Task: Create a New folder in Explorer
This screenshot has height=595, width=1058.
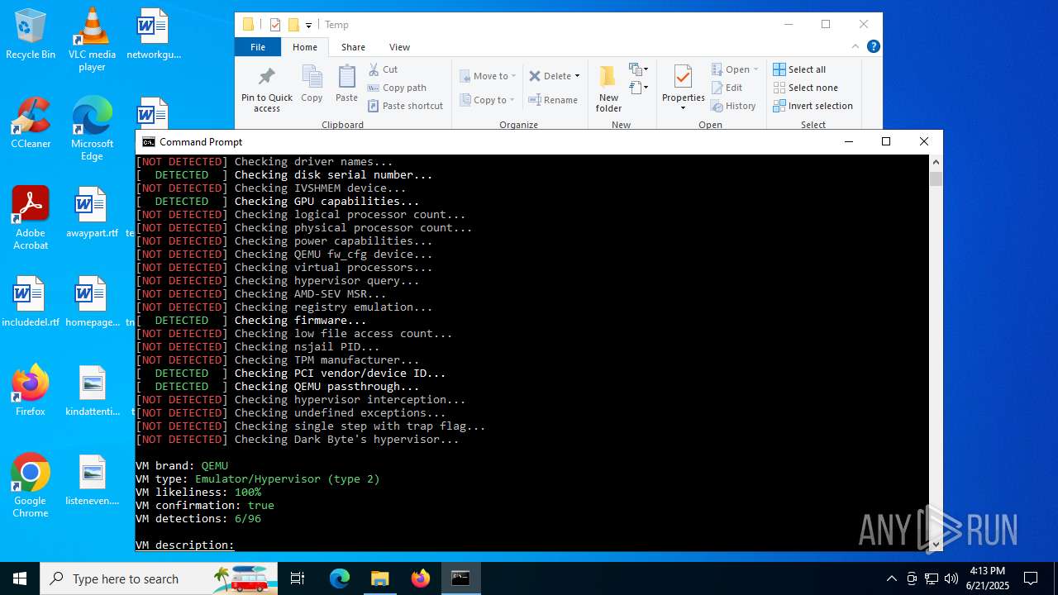Action: [608, 89]
